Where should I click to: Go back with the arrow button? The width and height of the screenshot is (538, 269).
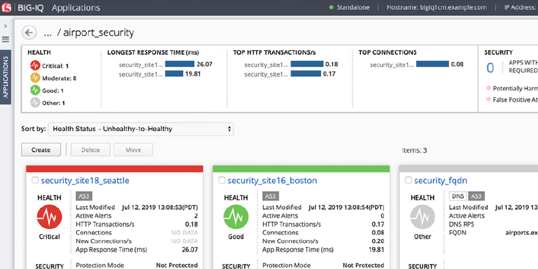pyautogui.click(x=29, y=33)
